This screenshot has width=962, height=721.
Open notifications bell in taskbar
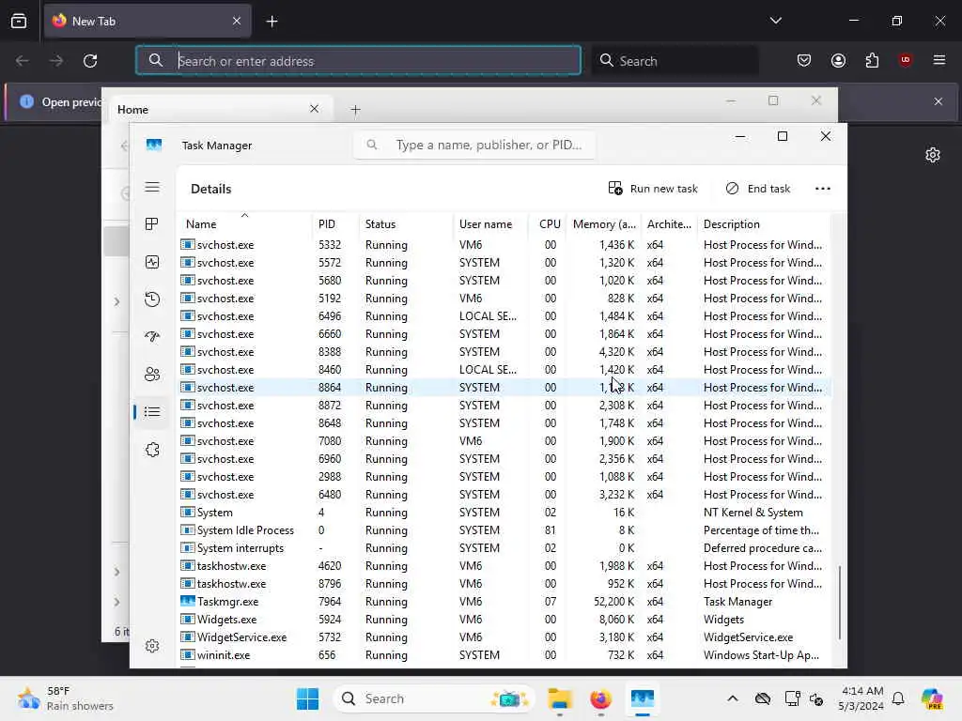pos(898,698)
